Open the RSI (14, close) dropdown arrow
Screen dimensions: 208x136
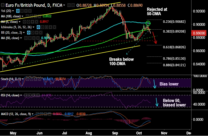click(x=21, y=95)
